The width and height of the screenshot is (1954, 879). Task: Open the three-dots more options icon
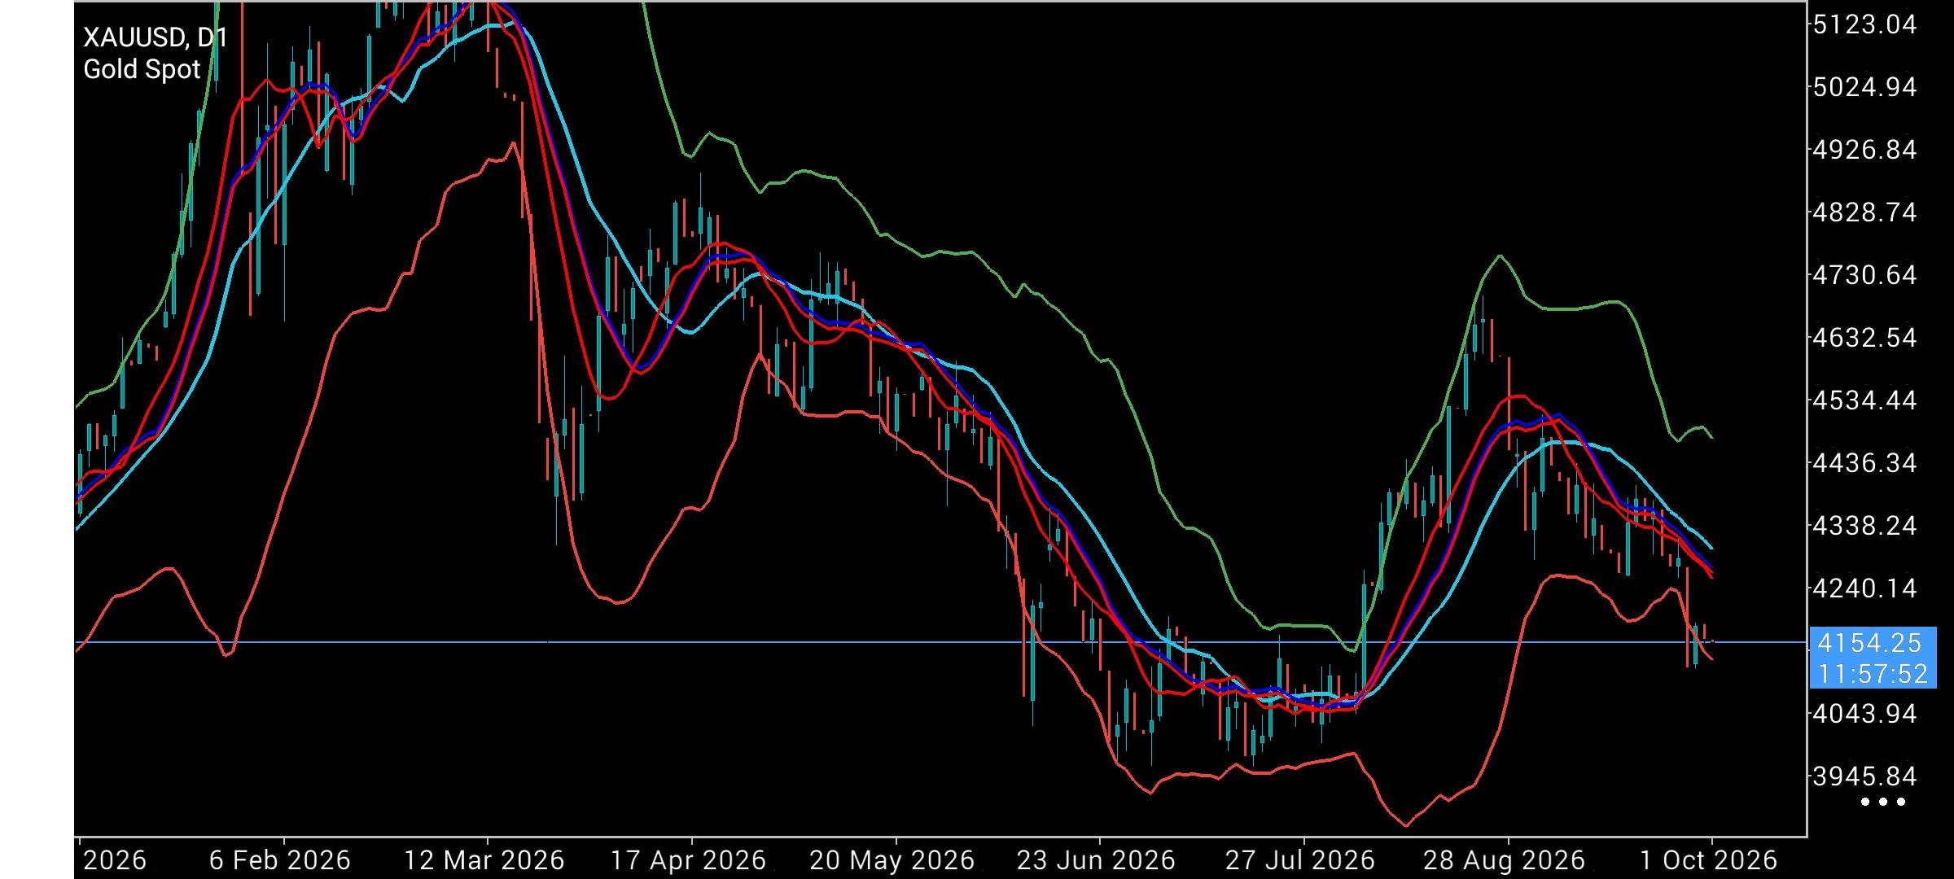[x=1883, y=802]
